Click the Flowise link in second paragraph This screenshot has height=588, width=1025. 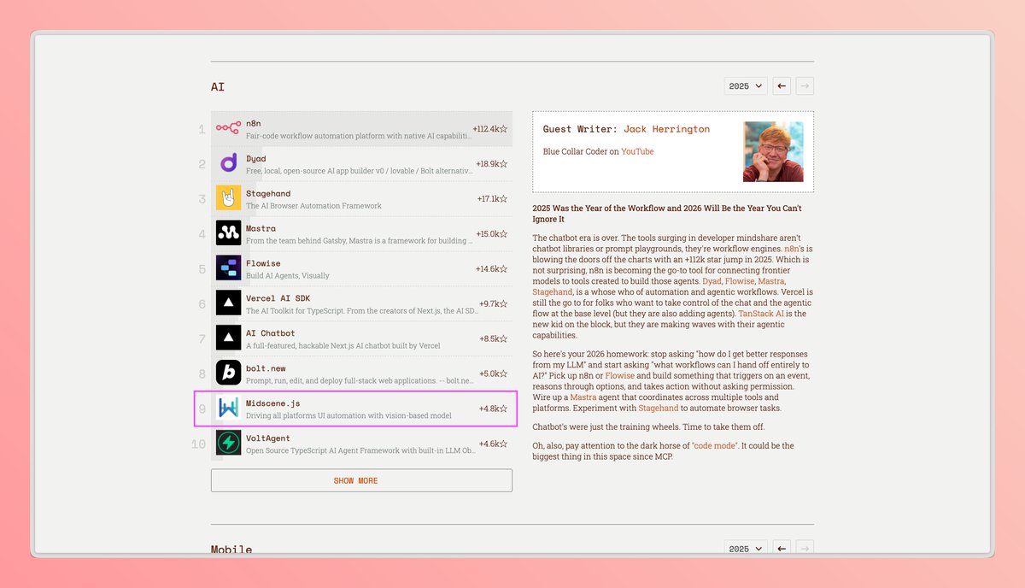pyautogui.click(x=620, y=376)
